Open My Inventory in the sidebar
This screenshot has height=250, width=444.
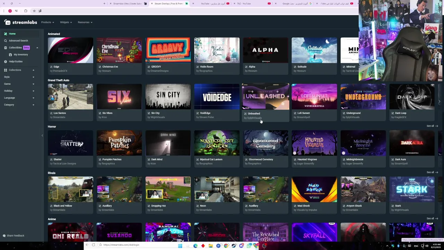(21, 55)
